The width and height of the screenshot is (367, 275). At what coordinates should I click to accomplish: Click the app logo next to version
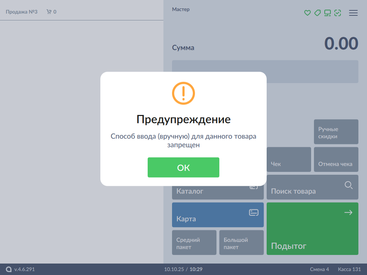point(9,269)
